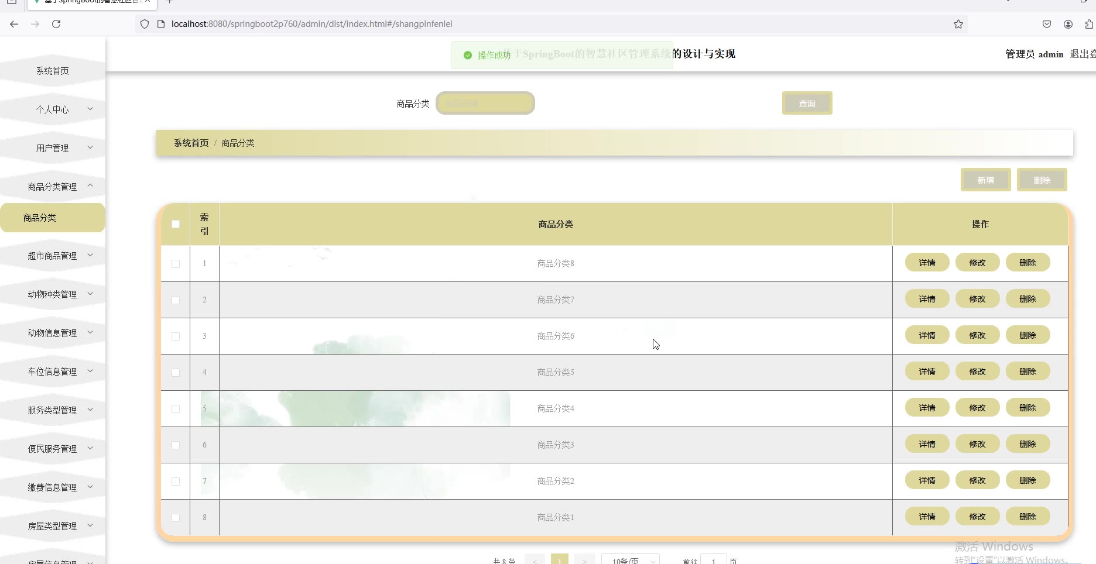Check the box for row 商品分类2
Image resolution: width=1096 pixels, height=564 pixels.
[176, 482]
